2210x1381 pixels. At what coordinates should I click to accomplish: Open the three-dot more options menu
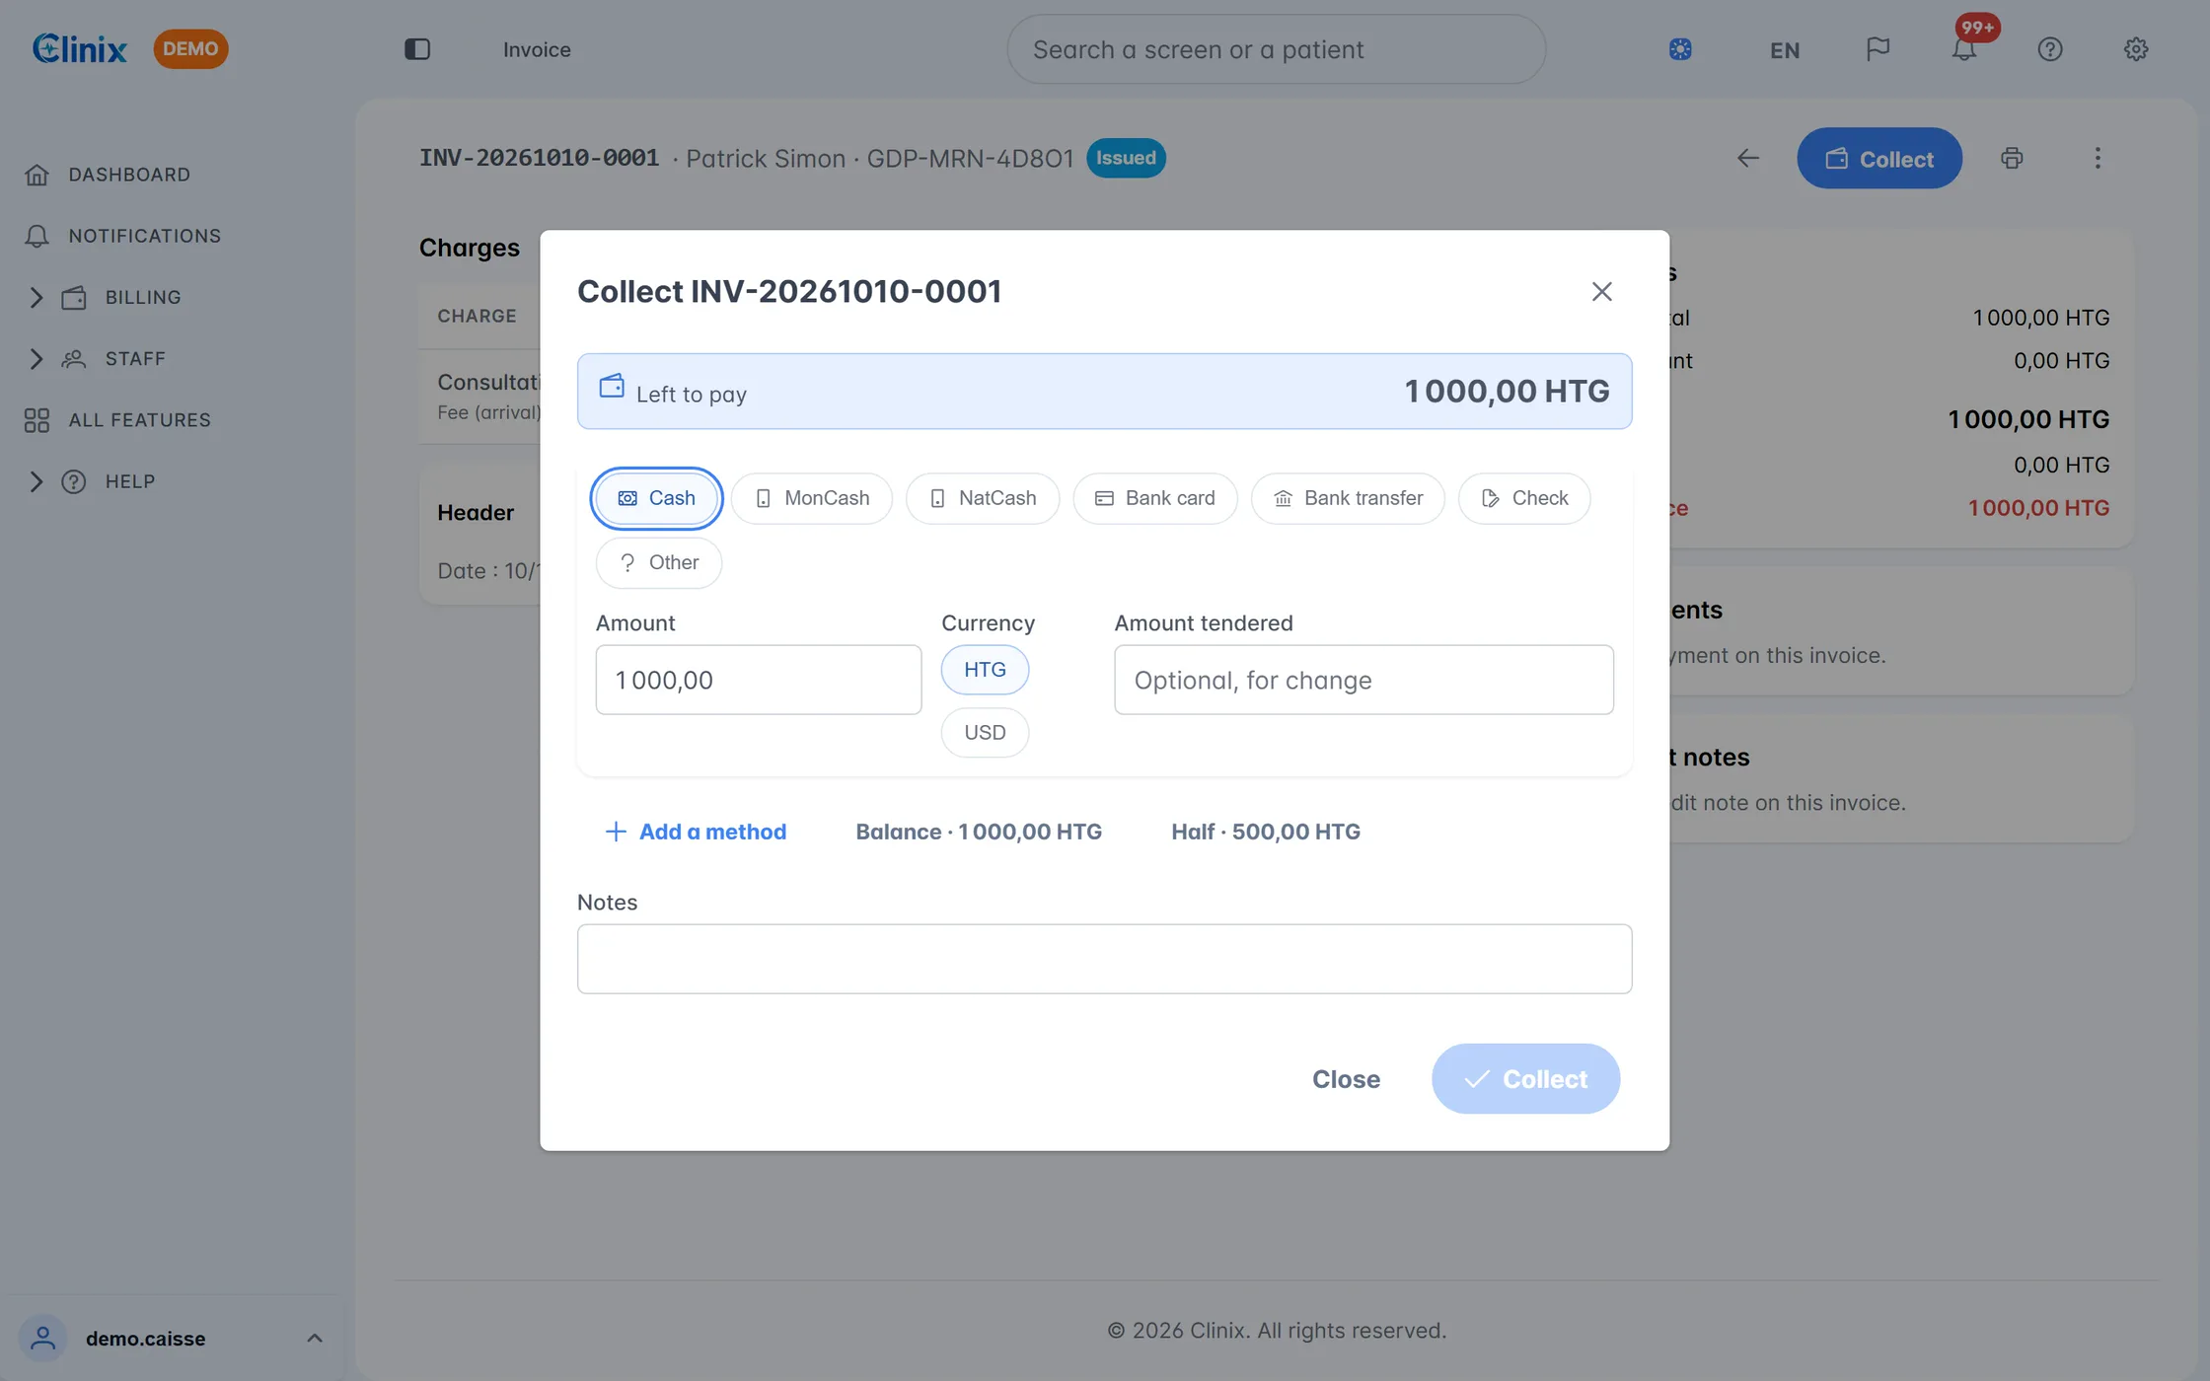click(2098, 158)
